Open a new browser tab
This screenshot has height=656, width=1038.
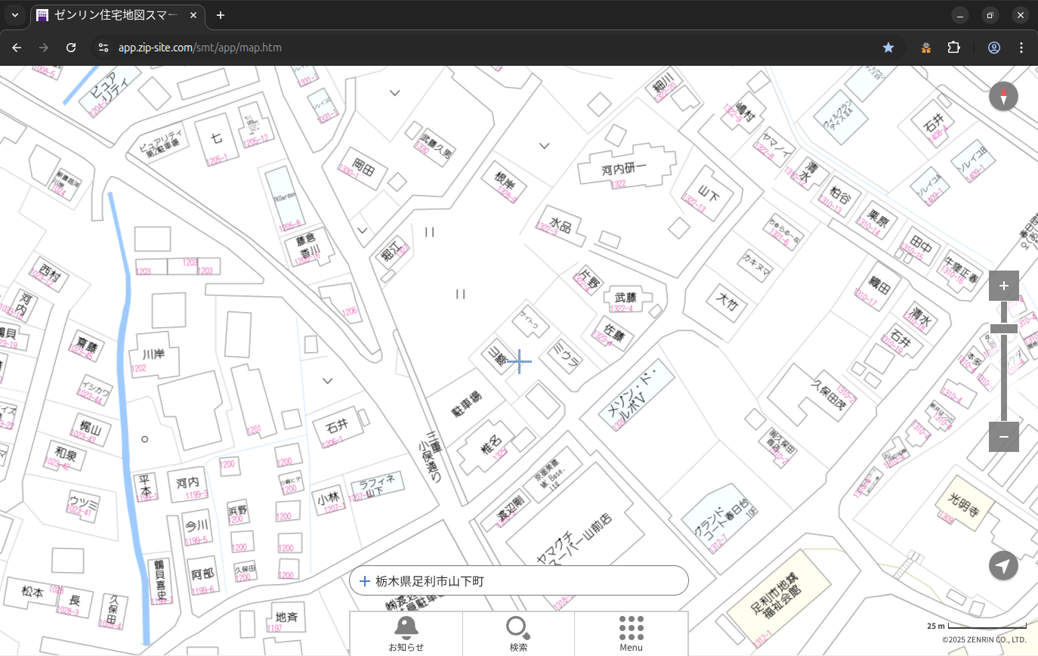point(221,15)
